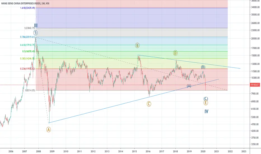This screenshot has width=261, height=154.
Task: Click the 10300.00 price axis label
Action: pyautogui.click(x=255, y=78)
